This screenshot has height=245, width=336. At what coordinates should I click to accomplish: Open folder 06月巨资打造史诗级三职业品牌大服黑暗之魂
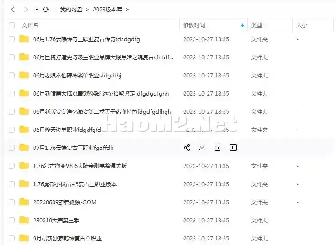point(103,58)
